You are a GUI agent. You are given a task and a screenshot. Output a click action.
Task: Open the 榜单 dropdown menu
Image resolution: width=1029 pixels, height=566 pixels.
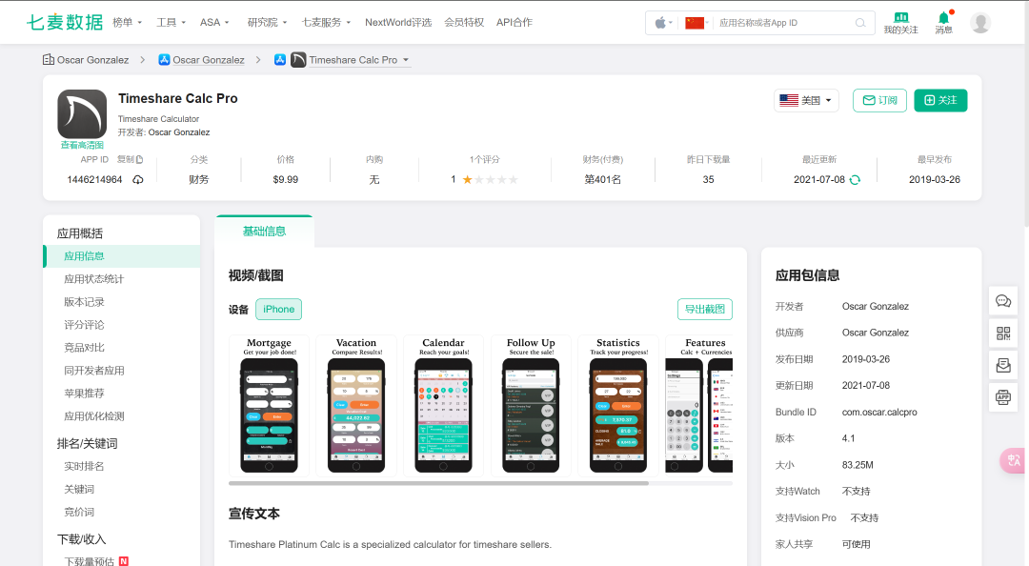point(128,22)
